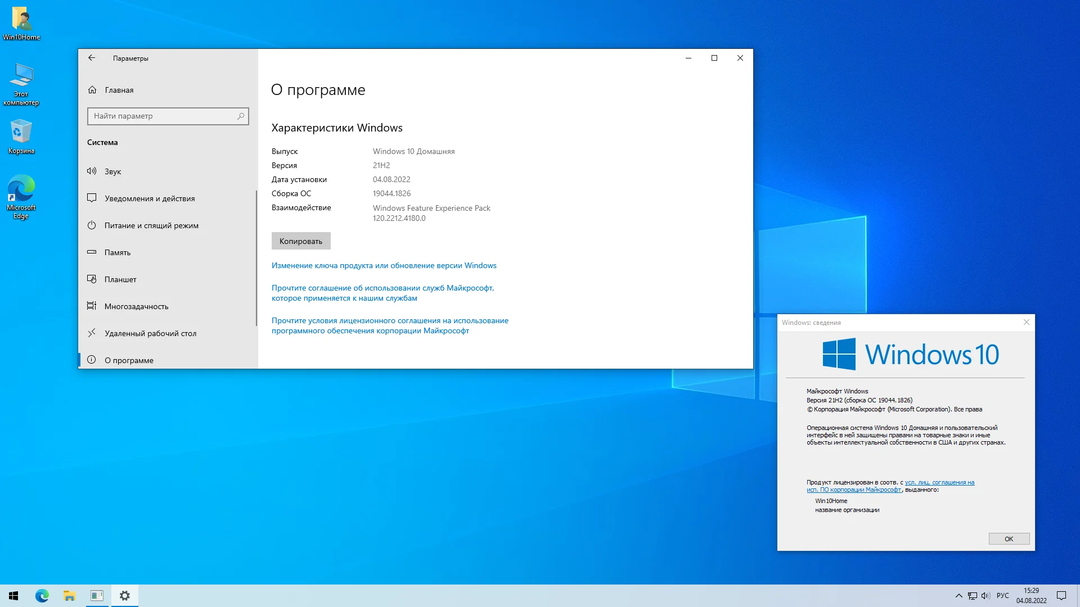
Task: Open Уведомления и действия settings
Action: 149,198
